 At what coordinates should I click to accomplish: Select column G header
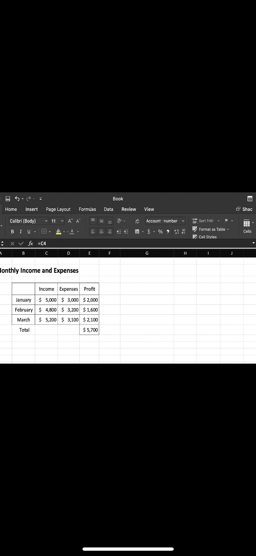point(147,253)
